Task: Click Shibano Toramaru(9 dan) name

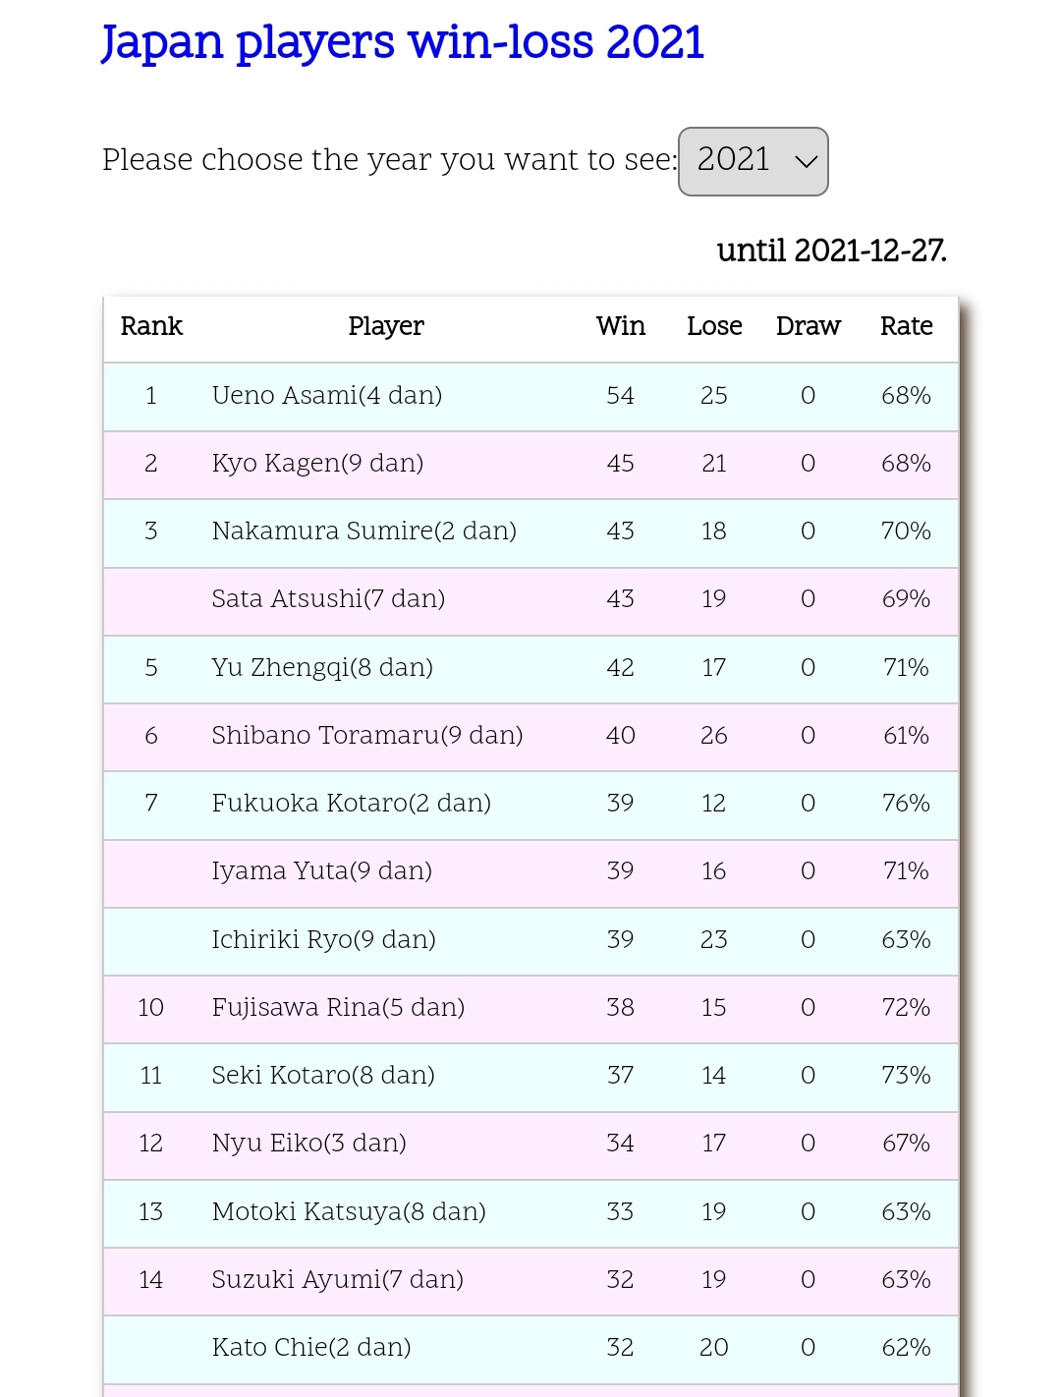Action: (366, 735)
